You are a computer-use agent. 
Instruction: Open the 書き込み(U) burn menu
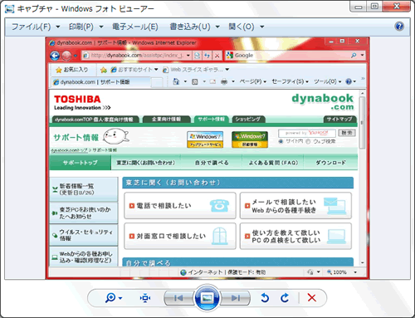190,27
